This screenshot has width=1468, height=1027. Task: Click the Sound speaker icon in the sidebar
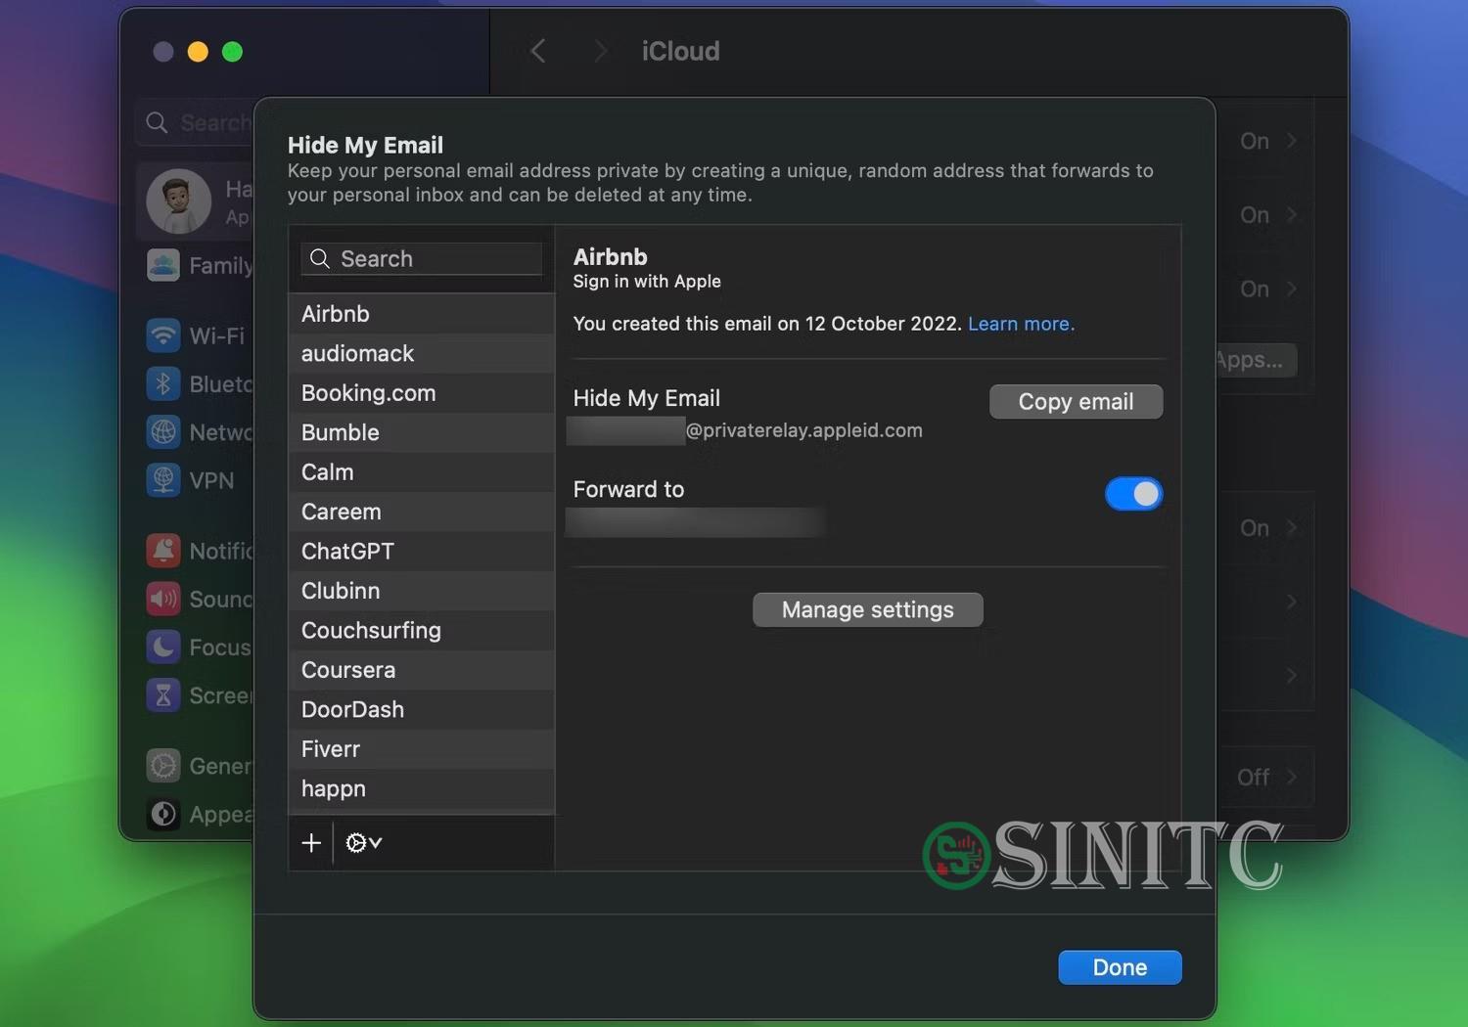point(163,599)
